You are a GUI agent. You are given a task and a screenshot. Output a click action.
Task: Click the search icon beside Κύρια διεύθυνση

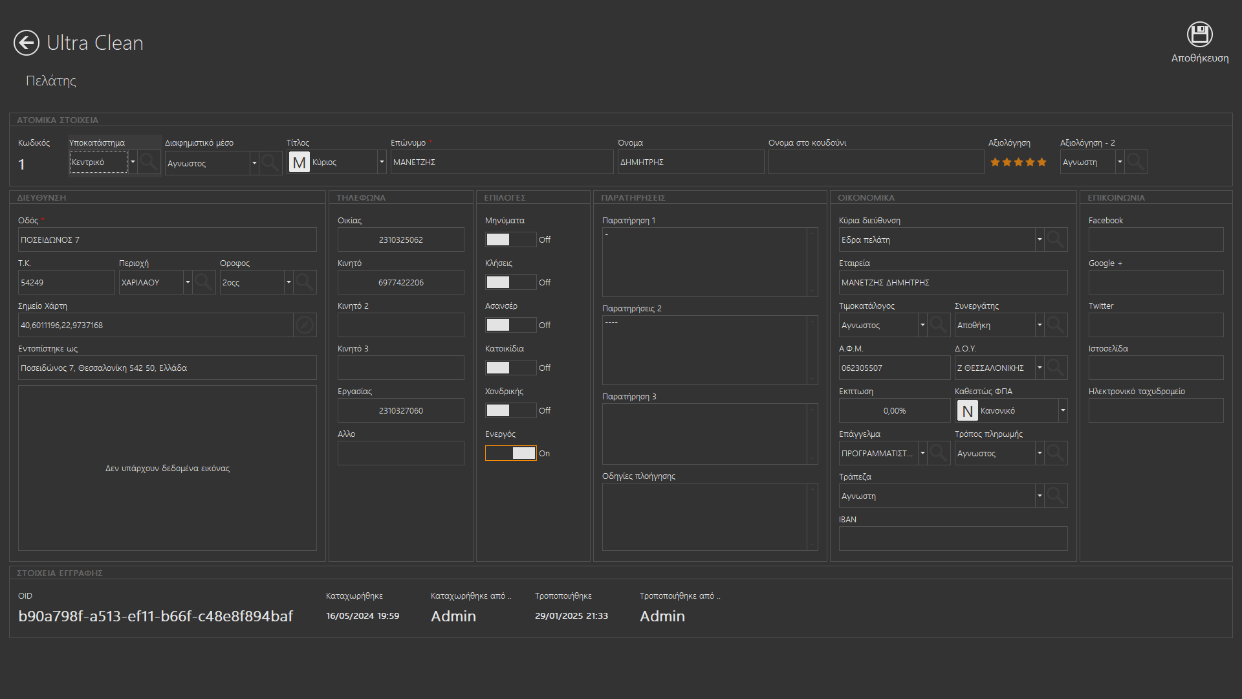pyautogui.click(x=1056, y=239)
